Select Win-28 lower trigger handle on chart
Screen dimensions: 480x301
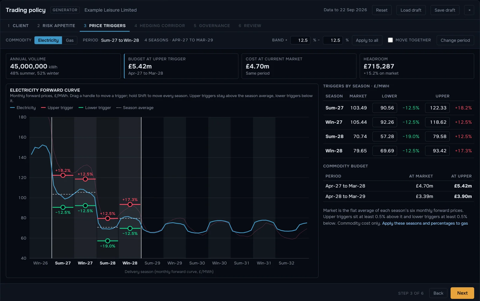pyautogui.click(x=130, y=228)
